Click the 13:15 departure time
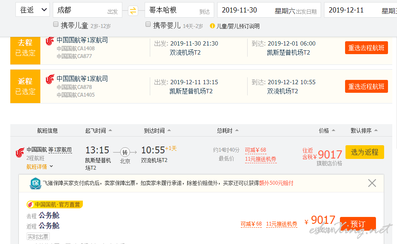This screenshot has width=397, height=244. coord(97,150)
